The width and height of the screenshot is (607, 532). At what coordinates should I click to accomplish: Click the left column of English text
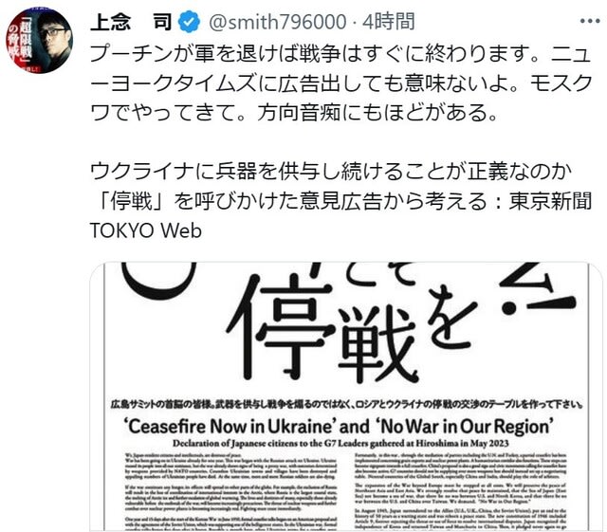pos(230,491)
